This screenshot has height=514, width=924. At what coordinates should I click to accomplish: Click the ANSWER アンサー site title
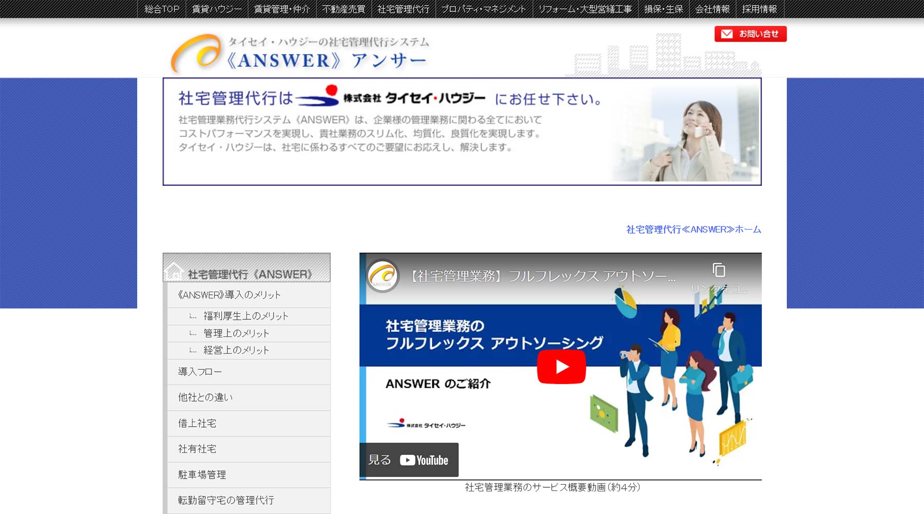click(326, 61)
